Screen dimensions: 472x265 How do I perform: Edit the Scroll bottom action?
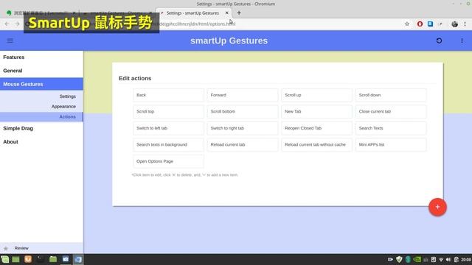click(243, 111)
